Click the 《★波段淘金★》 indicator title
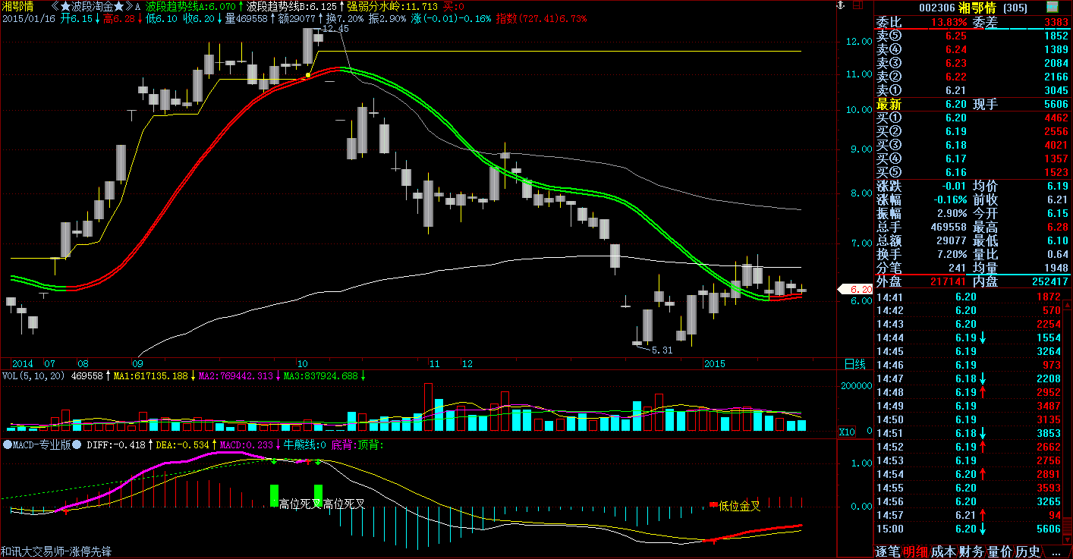Viewport: 1073px width, 559px height. 93,6
